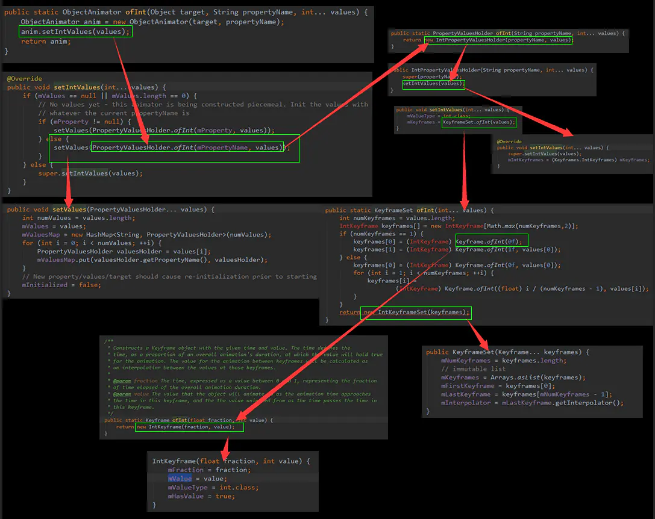Click Javadoc line 'Constructs a Keyframe object'
This screenshot has height=519, width=655.
pos(231,348)
